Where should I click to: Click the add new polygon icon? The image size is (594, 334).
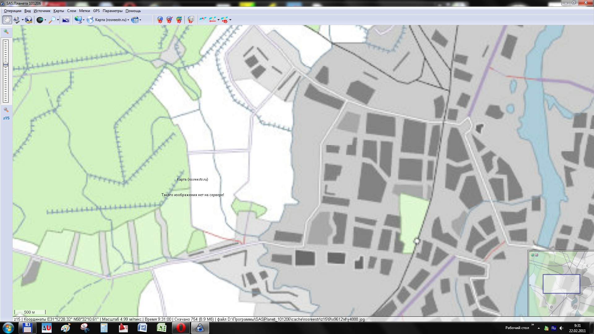pos(179,20)
